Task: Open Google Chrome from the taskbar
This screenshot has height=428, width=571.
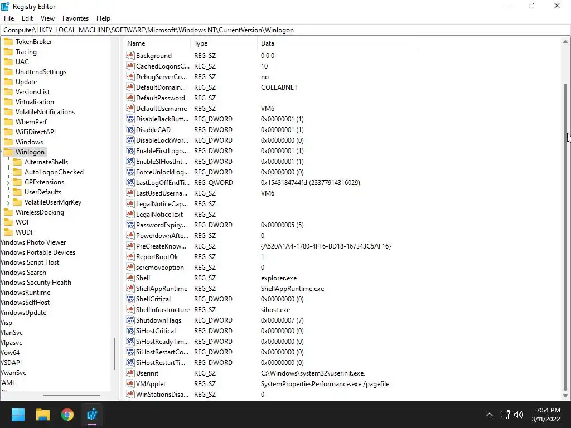Action: pos(67,415)
